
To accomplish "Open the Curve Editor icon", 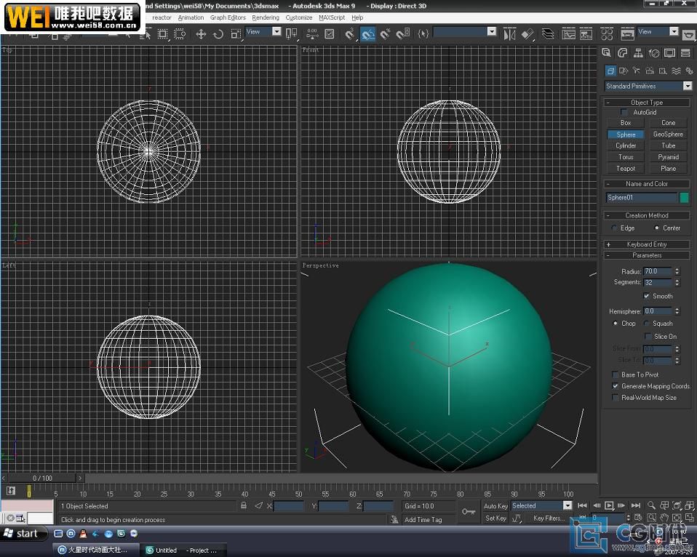I will (568, 34).
